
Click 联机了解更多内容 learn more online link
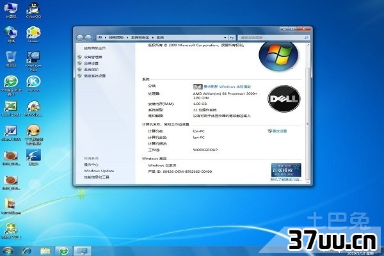pyautogui.click(x=286, y=180)
